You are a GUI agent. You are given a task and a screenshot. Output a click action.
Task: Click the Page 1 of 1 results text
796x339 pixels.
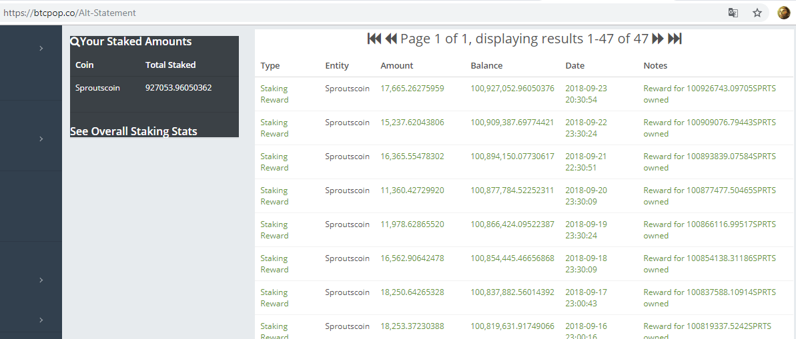coord(524,39)
